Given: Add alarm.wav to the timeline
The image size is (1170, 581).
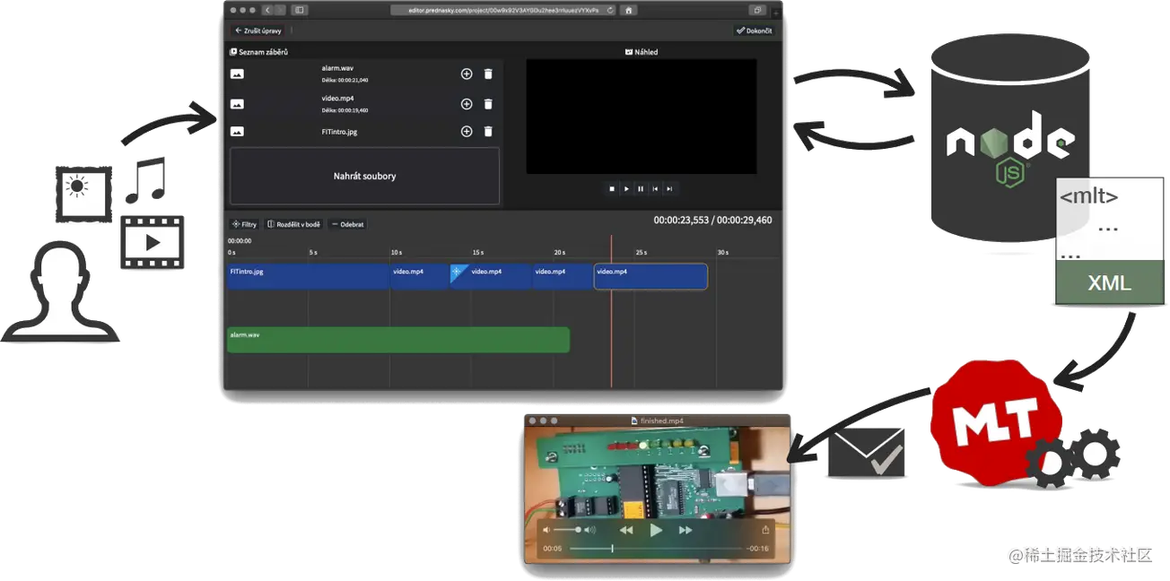Looking at the screenshot, I should (x=467, y=74).
